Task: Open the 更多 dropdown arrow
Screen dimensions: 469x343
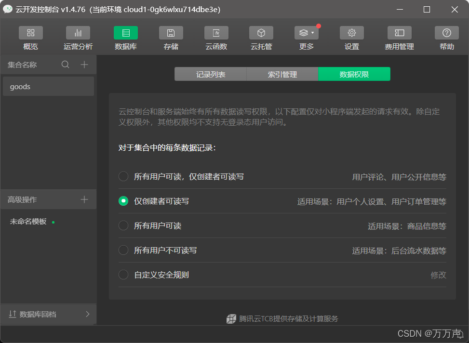Action: (313, 33)
